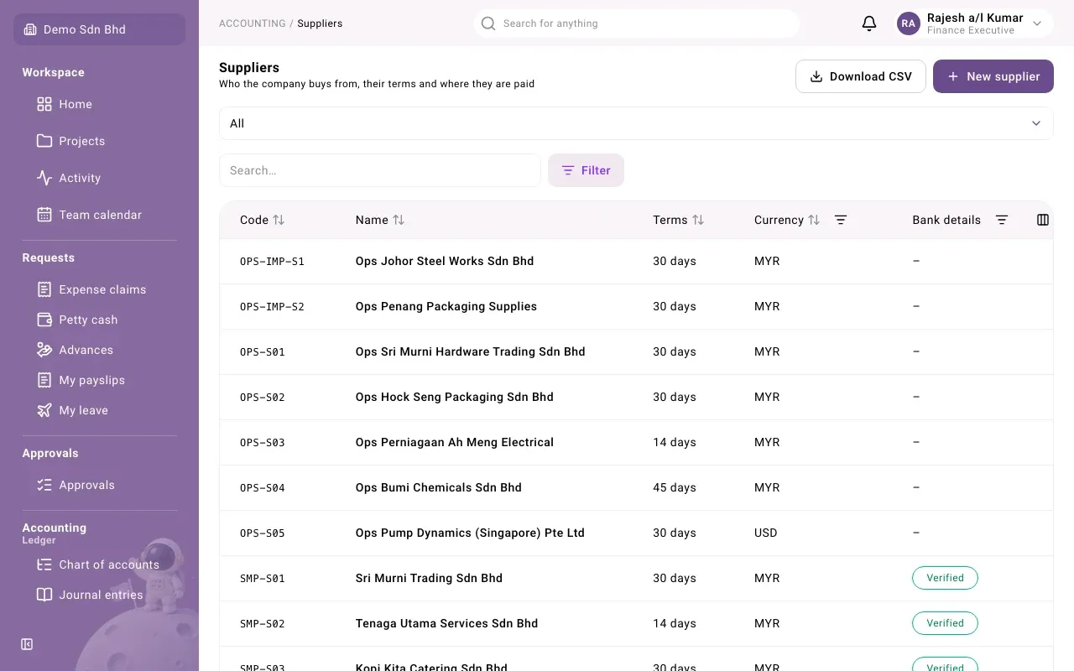Open the Rajesh a/l Kumar account menu

pyautogui.click(x=974, y=23)
